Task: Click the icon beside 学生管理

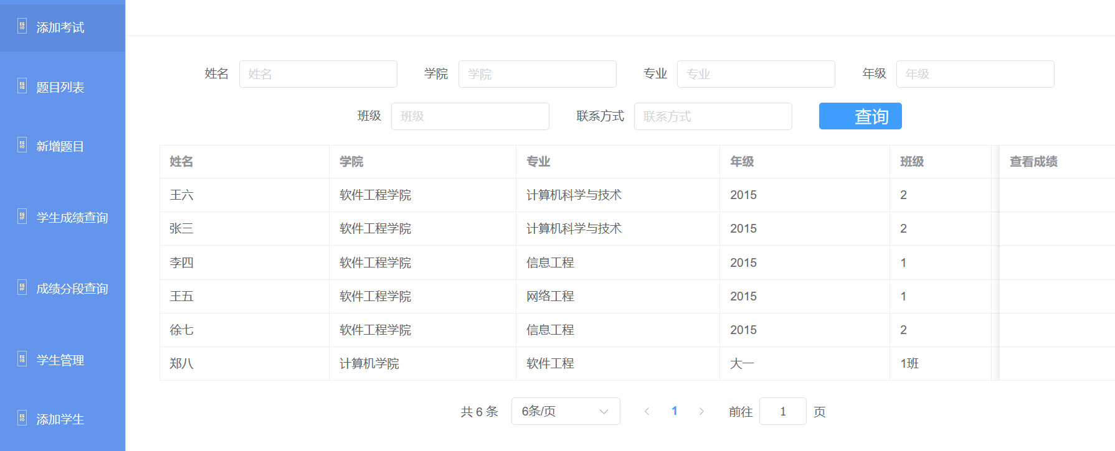Action: [22, 359]
